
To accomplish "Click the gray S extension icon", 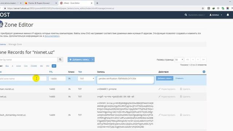I will pos(209,8).
